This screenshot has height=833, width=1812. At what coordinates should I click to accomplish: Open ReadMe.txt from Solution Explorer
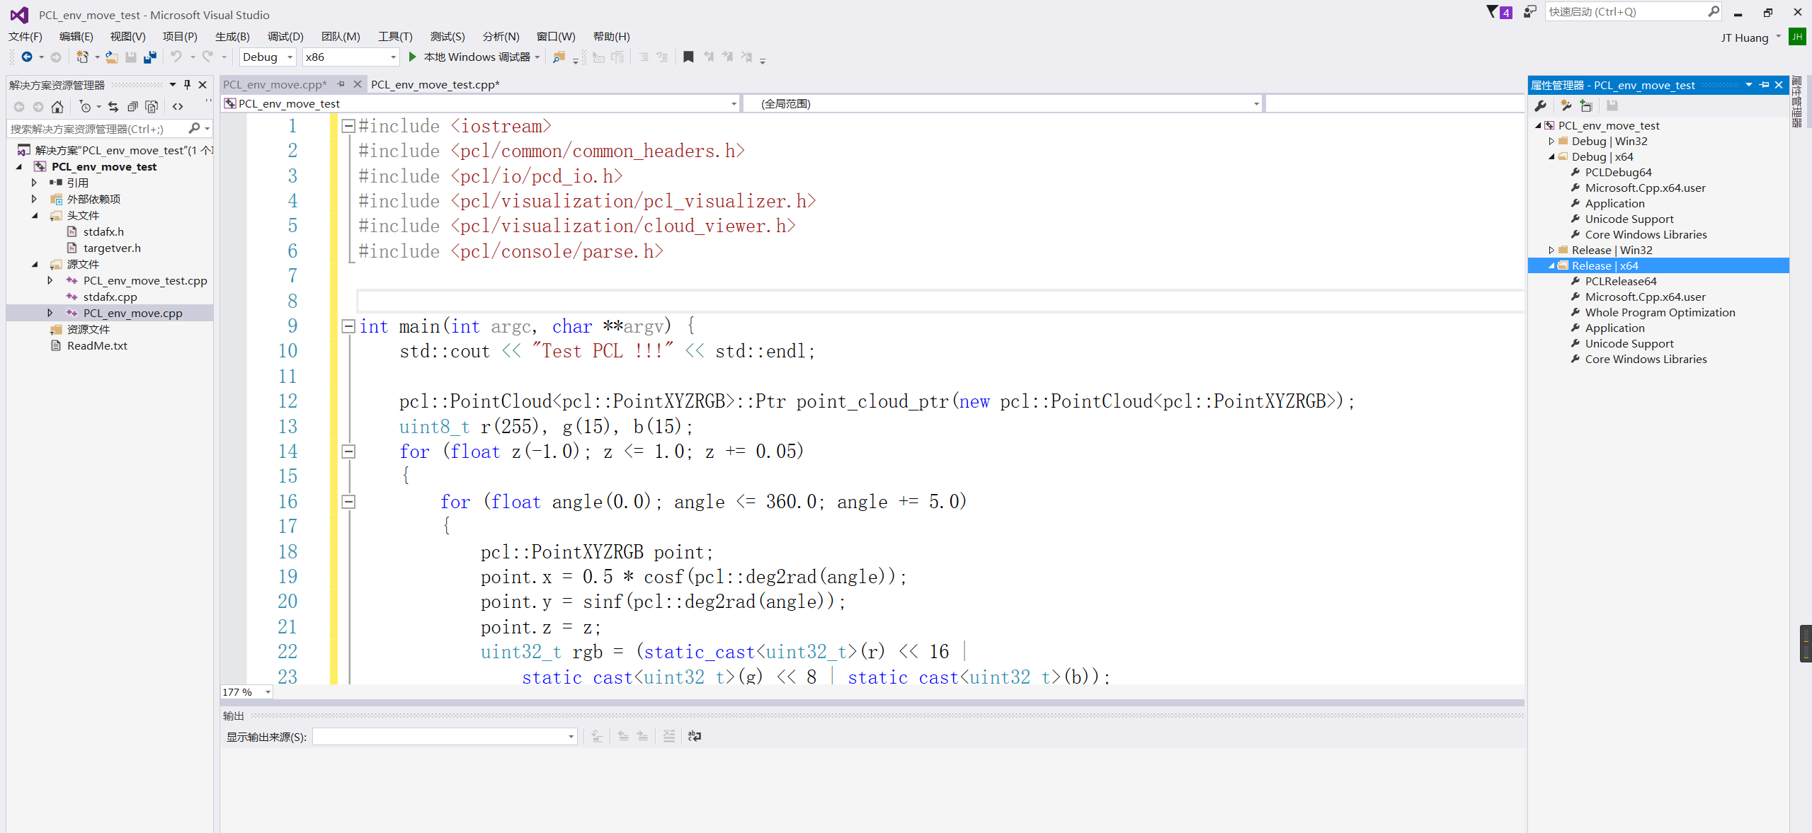pos(97,345)
